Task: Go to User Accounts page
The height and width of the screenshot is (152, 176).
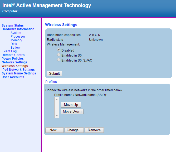Action: 13,77
